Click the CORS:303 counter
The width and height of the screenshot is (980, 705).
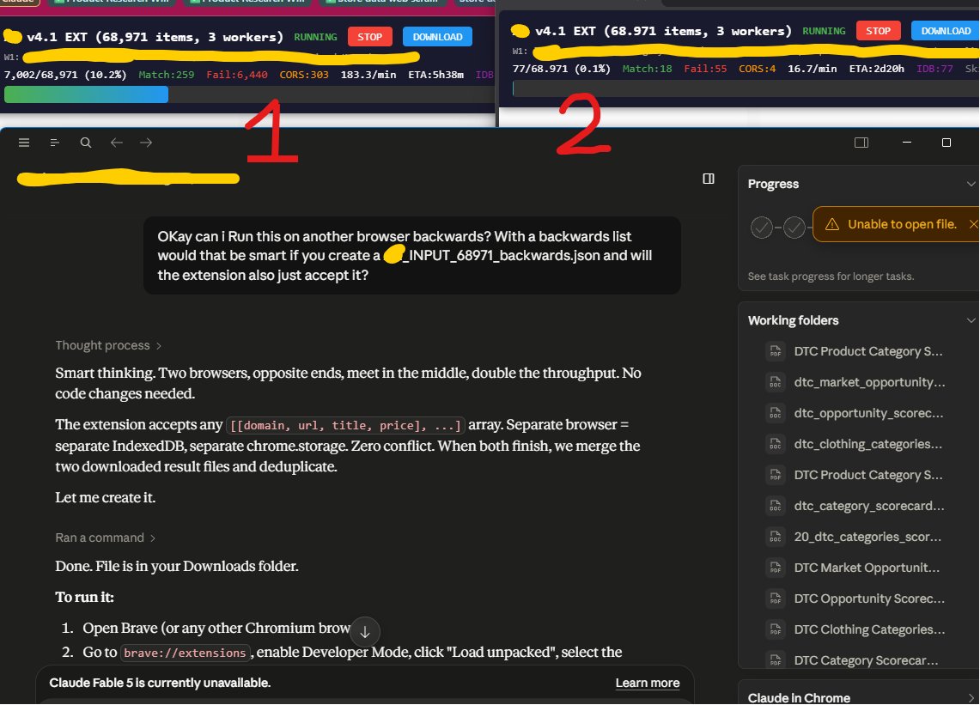[304, 75]
